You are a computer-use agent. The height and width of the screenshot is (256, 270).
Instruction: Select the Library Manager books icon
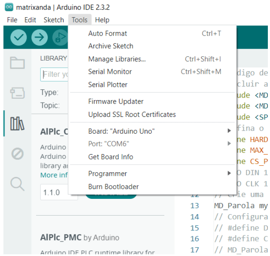[x=17, y=123]
